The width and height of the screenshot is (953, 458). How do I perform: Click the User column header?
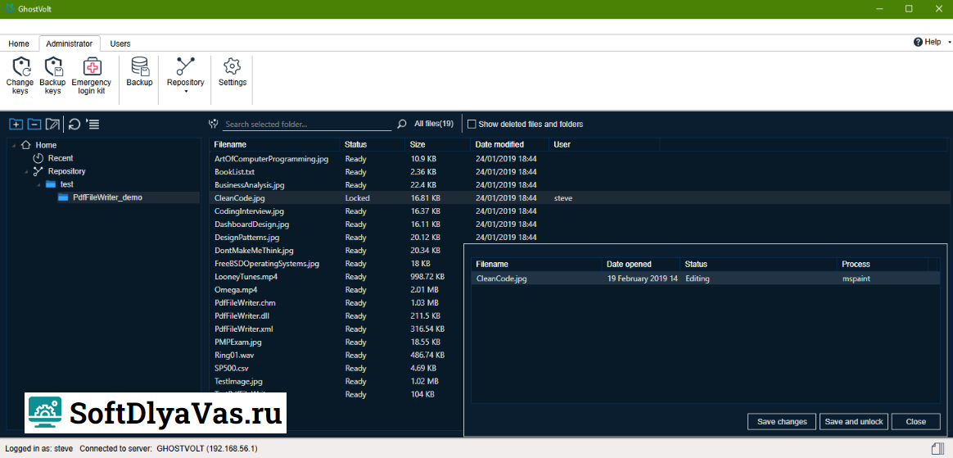[604, 145]
